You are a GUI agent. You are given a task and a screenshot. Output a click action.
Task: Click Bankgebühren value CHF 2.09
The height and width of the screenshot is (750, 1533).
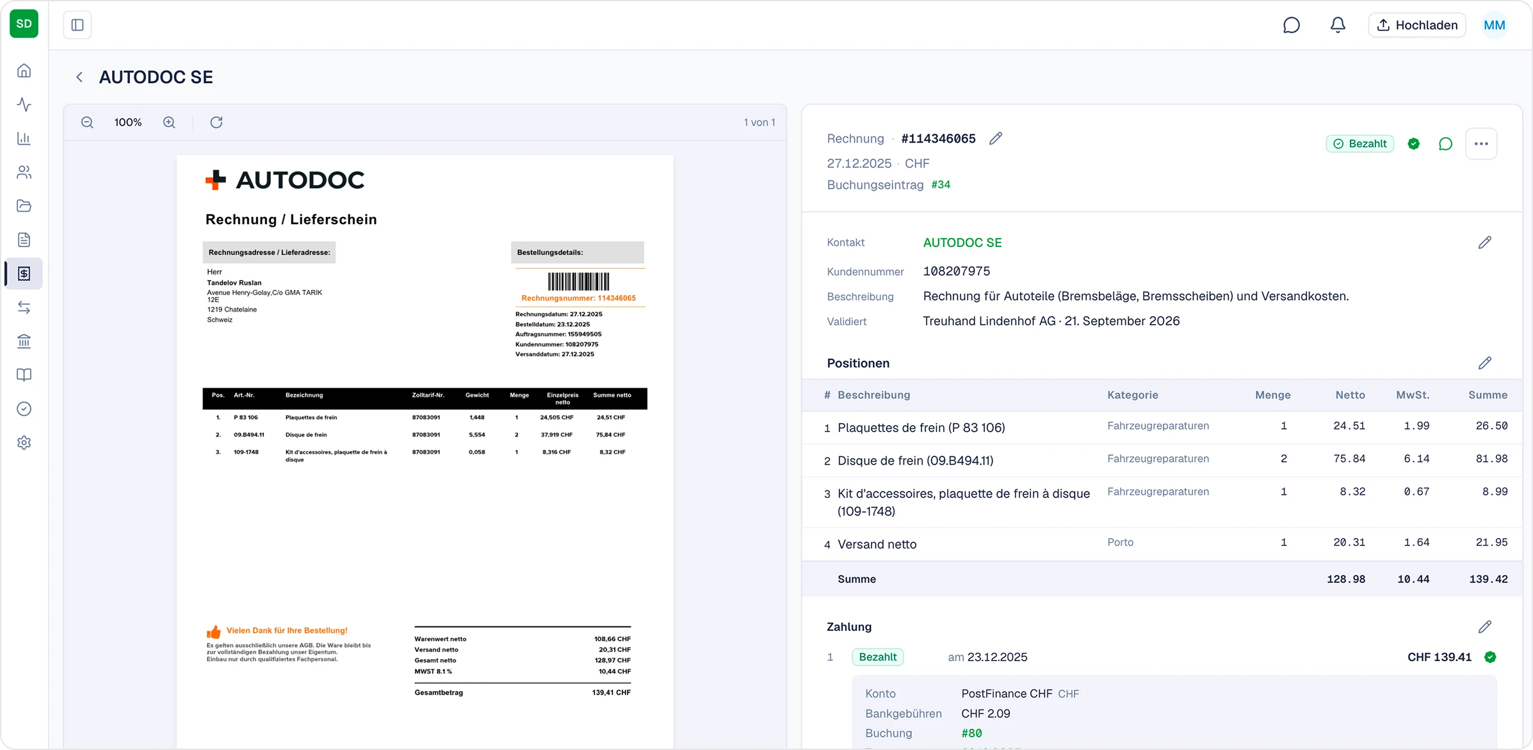click(x=985, y=714)
